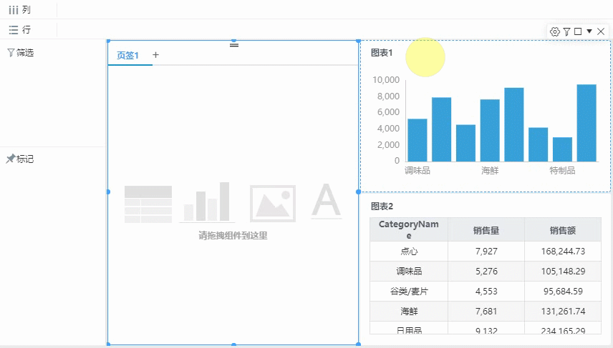Select the 168,244.73 cell
613x348 pixels.
(563, 252)
